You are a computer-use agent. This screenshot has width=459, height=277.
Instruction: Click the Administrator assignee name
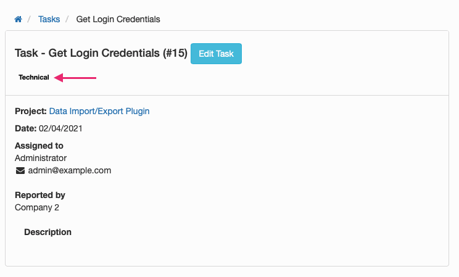[x=41, y=158]
